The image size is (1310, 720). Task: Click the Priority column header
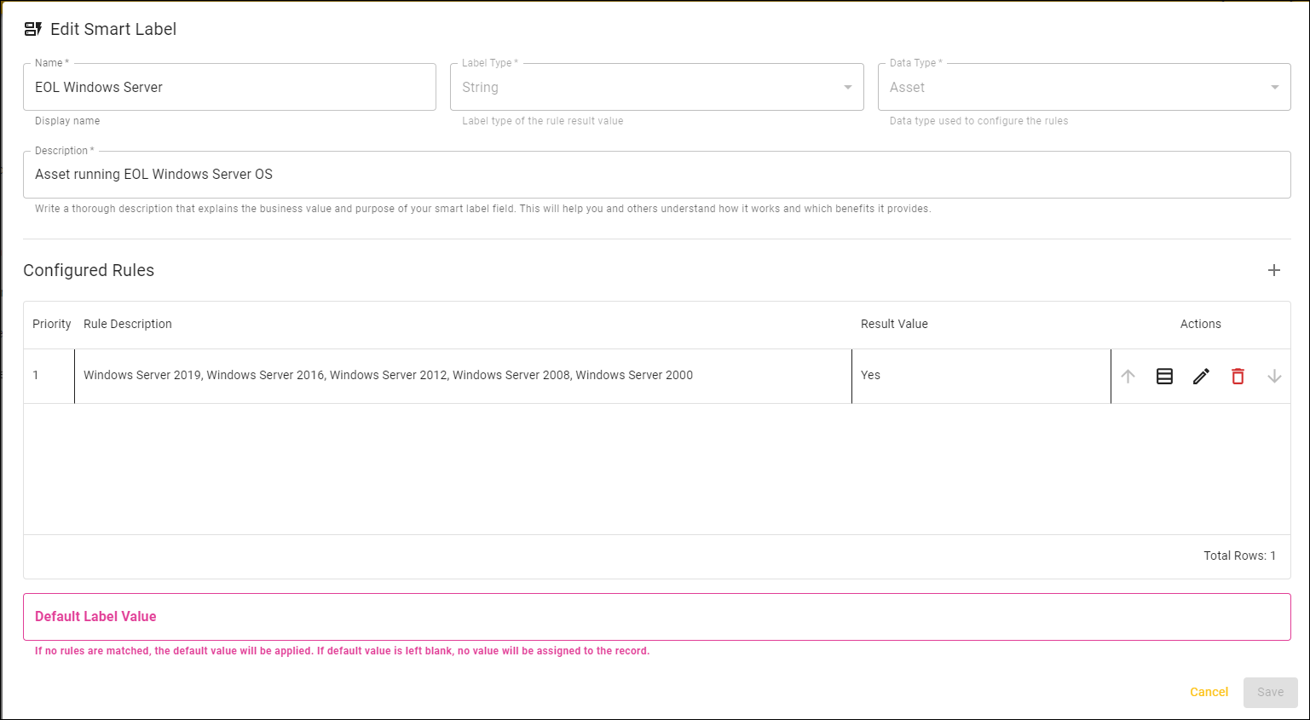pyautogui.click(x=51, y=324)
